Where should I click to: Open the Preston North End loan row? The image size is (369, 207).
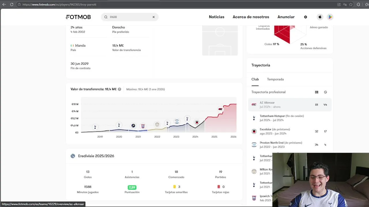(290, 145)
